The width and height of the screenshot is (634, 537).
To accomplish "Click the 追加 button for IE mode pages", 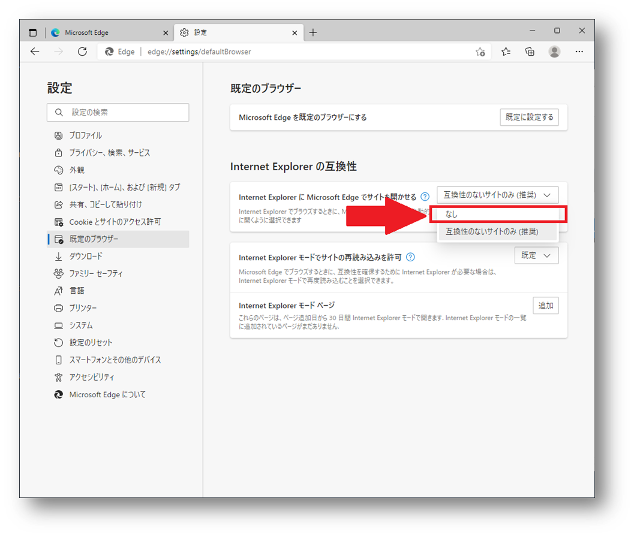I will [x=546, y=306].
